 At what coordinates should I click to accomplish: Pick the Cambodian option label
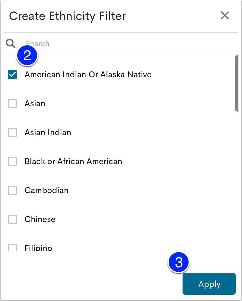tap(46, 190)
